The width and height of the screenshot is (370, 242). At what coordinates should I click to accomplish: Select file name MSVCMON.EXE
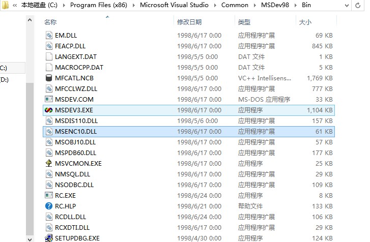coord(78,163)
